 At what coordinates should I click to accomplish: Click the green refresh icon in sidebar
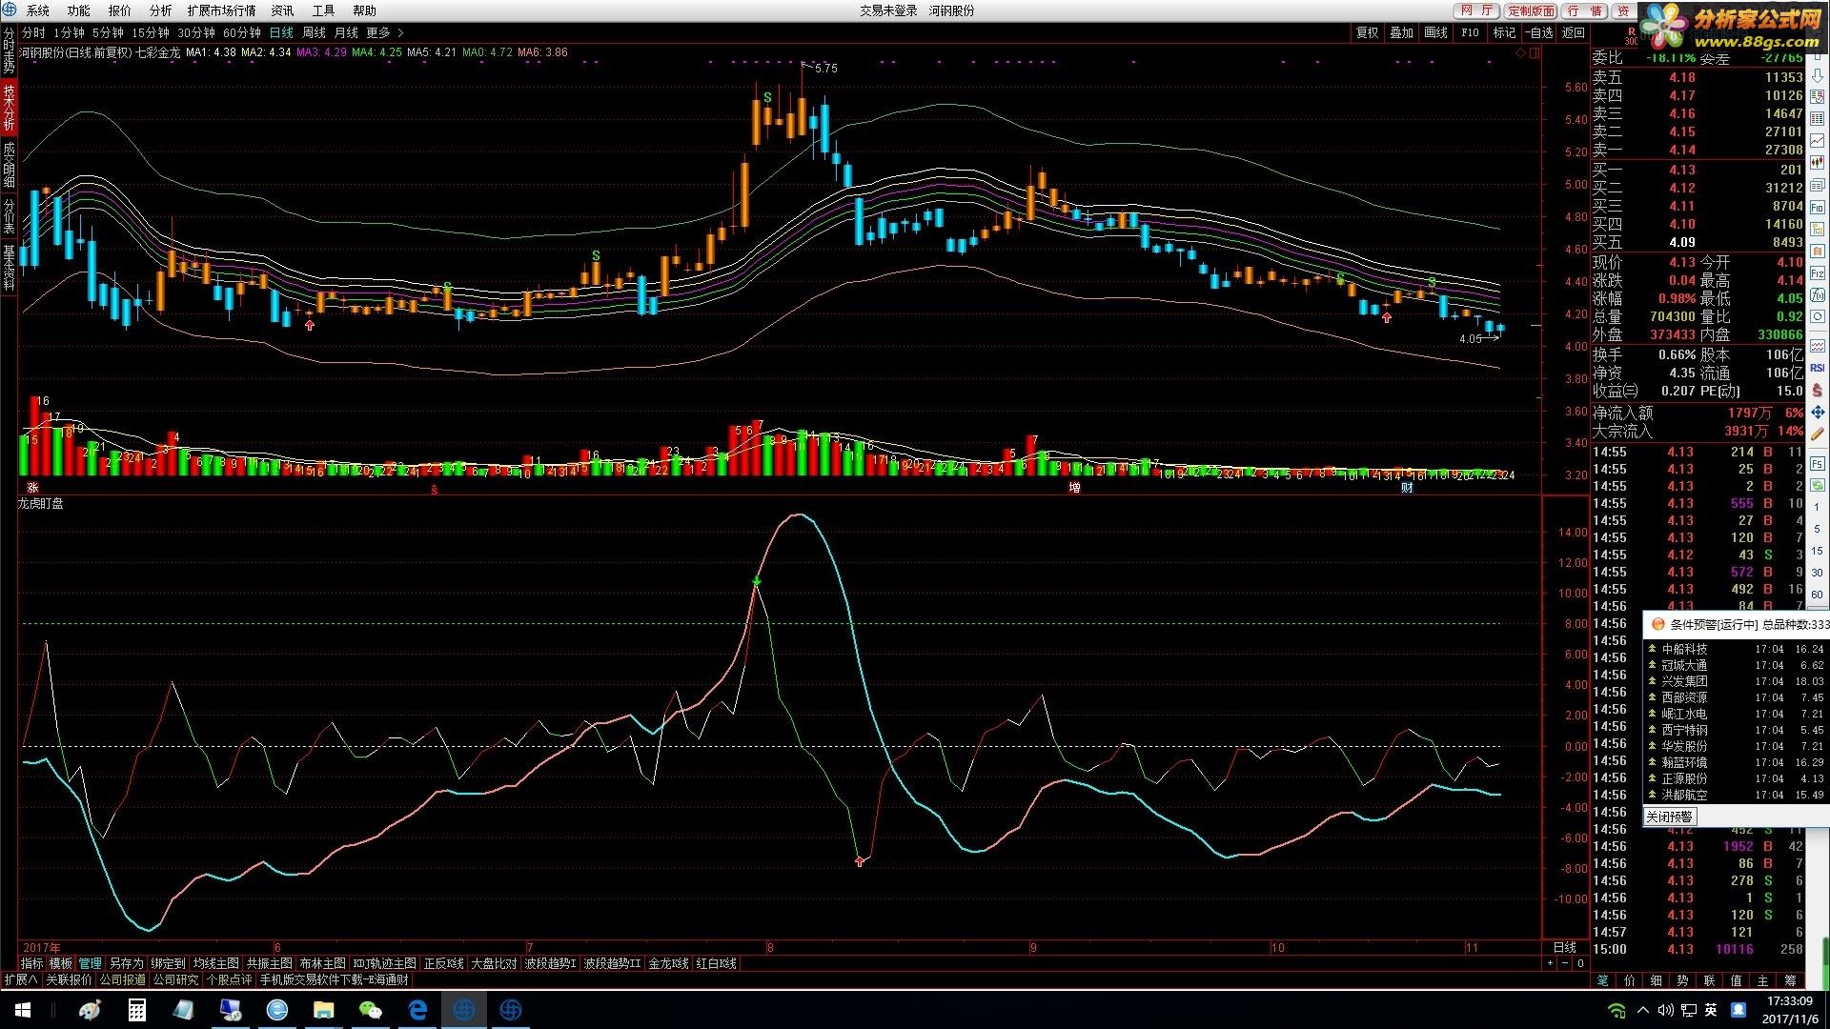1818,486
